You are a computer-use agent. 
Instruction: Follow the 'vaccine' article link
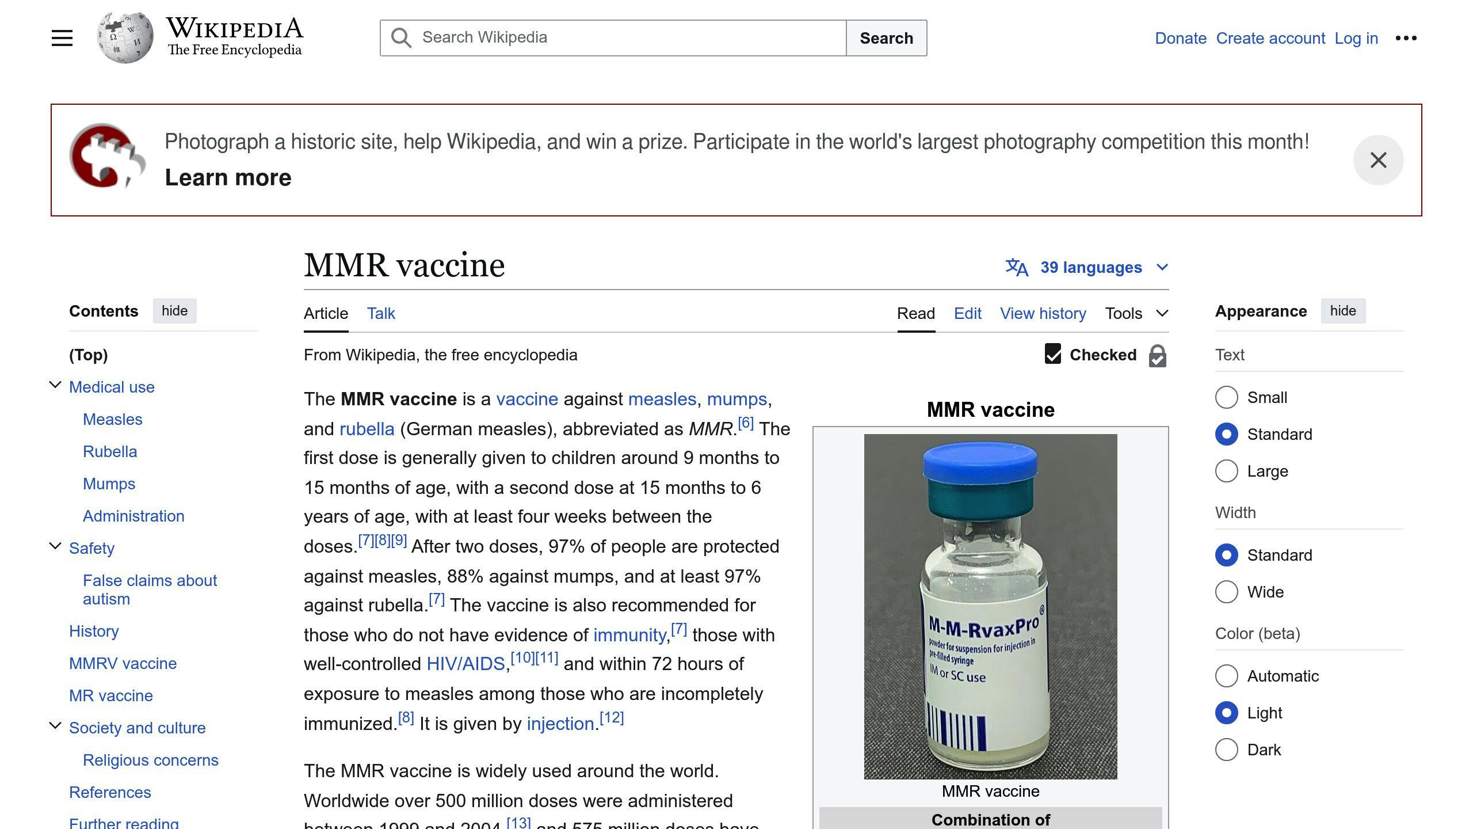pyautogui.click(x=527, y=399)
